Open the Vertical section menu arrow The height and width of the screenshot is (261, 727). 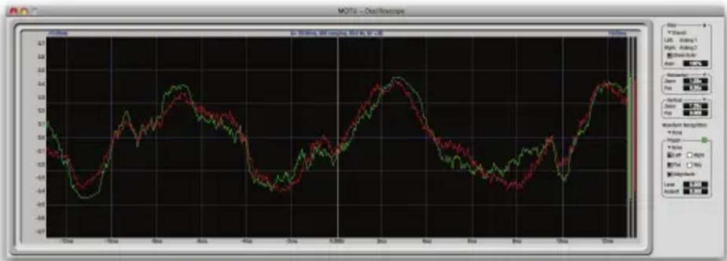click(704, 99)
